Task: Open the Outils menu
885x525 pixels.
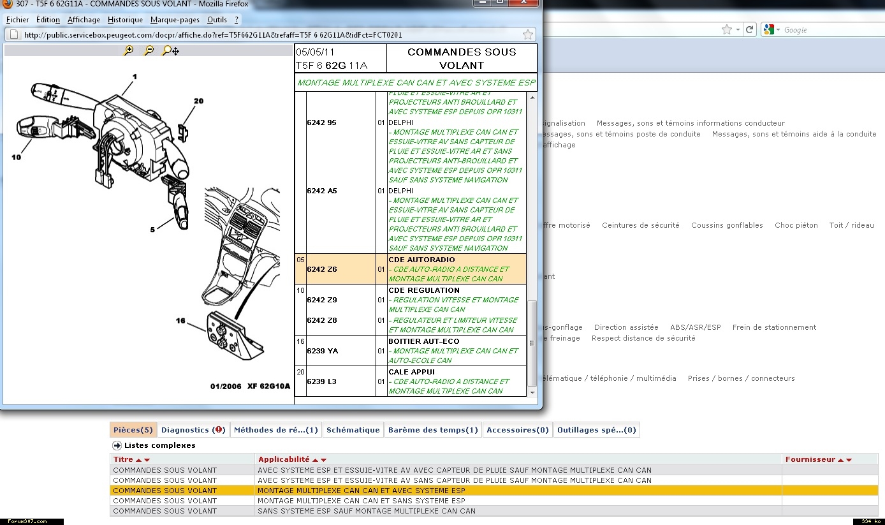Action: tap(217, 20)
